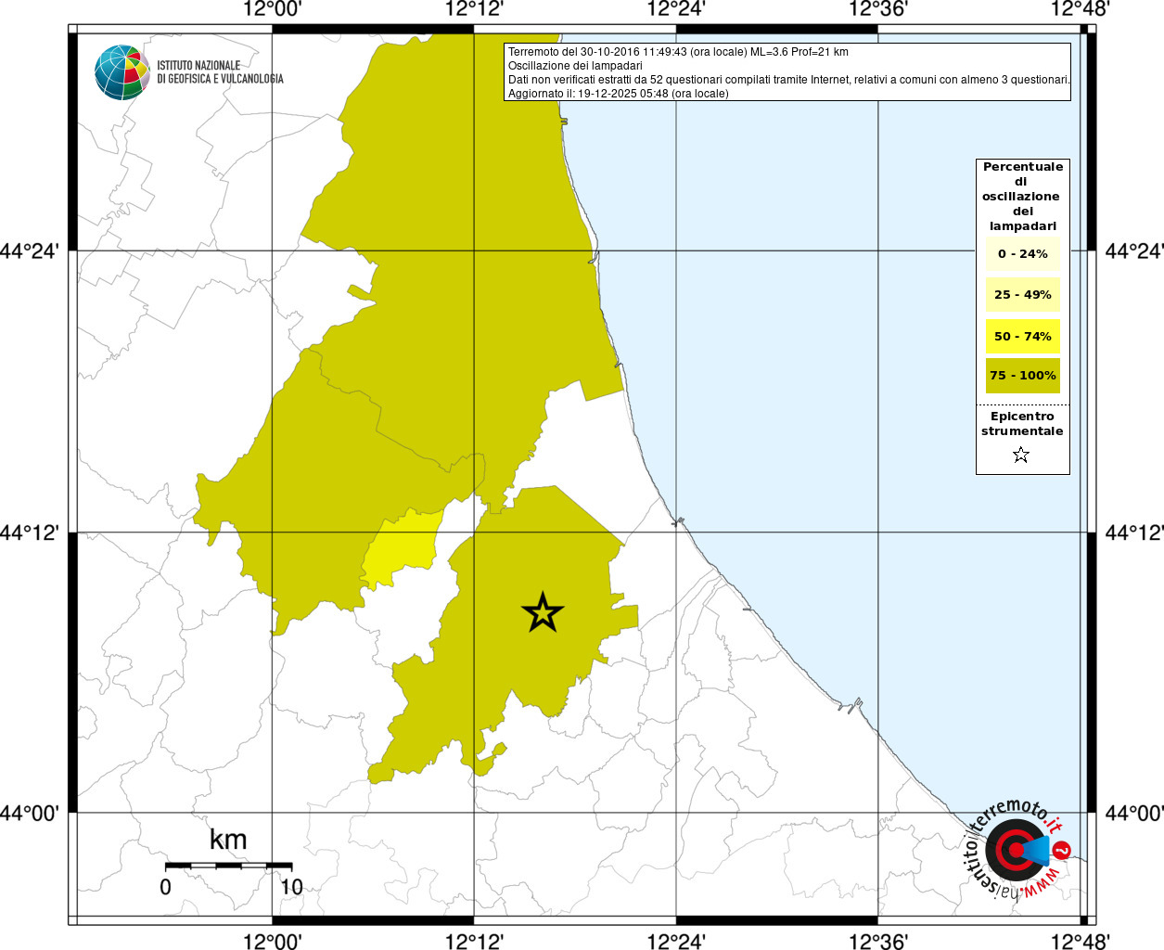Select the 75 - 100% legend swatch
1164x950 pixels.
pyautogui.click(x=1023, y=376)
